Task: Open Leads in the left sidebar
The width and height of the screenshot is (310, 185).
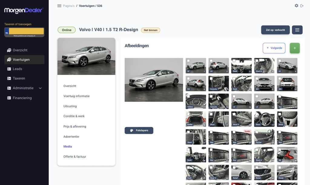Action: [24, 69]
